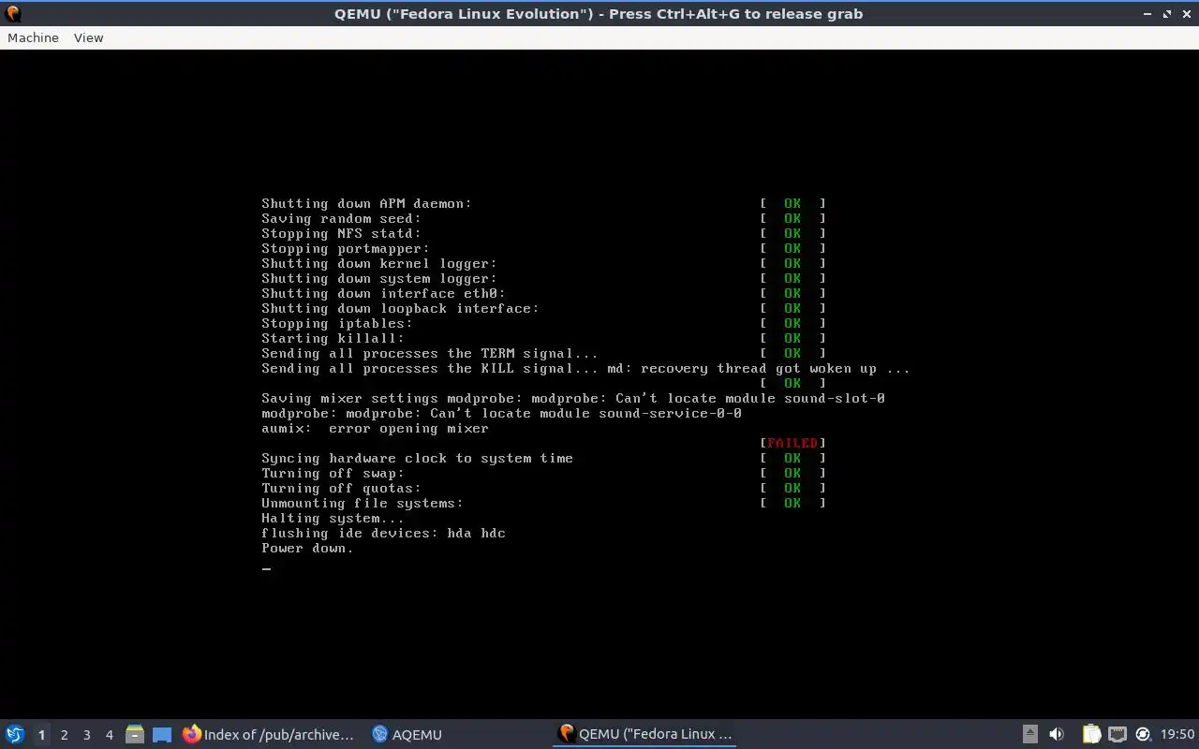Open the update notifier tray icon
The height and width of the screenshot is (749, 1199).
click(x=1143, y=734)
